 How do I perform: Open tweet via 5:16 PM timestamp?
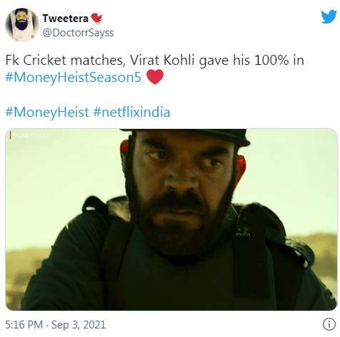[x=24, y=325]
